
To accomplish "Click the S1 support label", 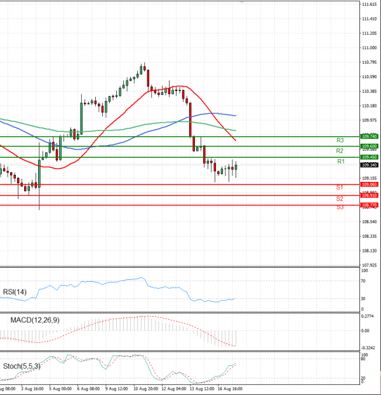I will (340, 188).
